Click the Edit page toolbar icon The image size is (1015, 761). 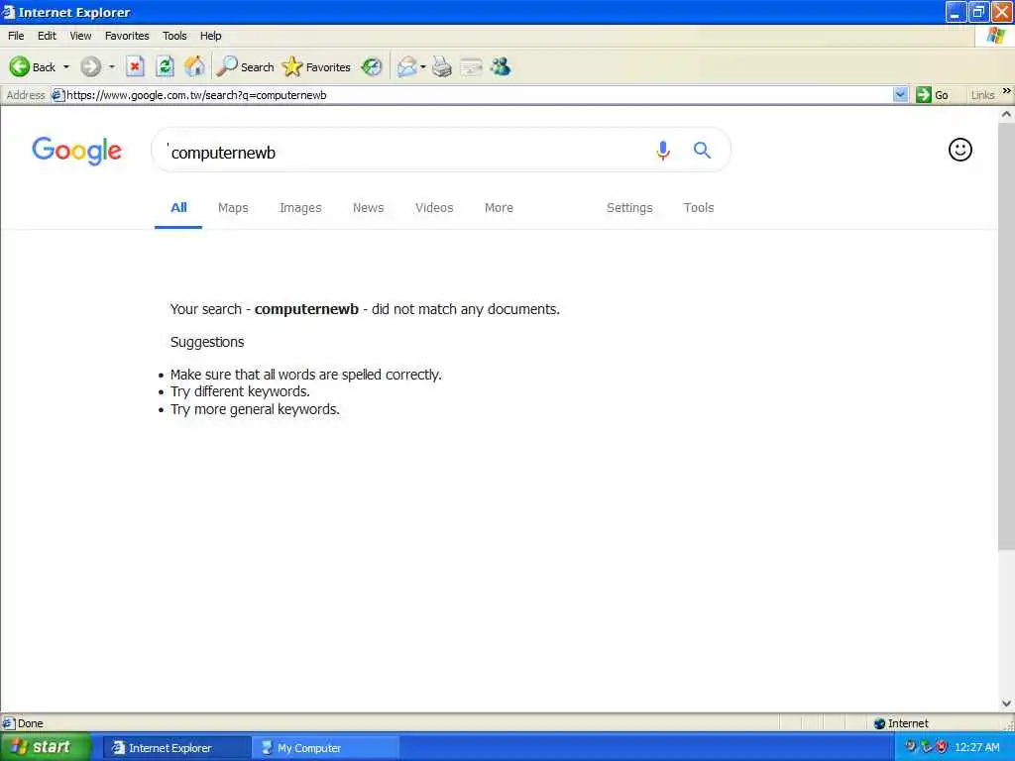tap(471, 66)
